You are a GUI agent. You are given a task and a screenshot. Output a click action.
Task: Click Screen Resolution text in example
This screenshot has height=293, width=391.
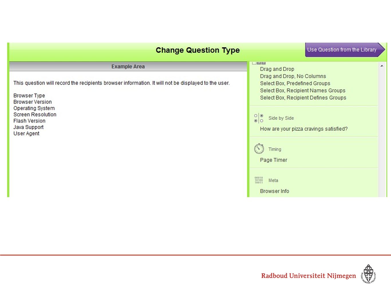[x=35, y=114]
